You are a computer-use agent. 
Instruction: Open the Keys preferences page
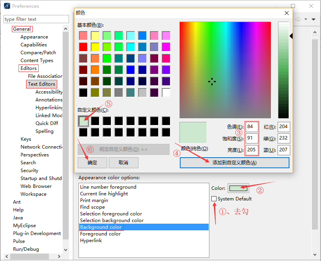tap(26, 139)
